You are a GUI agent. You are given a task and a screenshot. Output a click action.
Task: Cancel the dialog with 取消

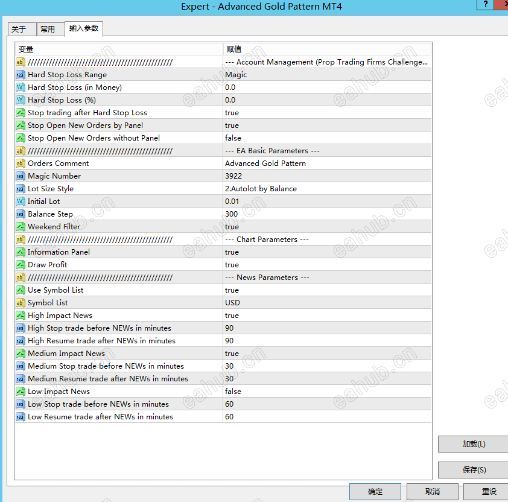coord(433,492)
